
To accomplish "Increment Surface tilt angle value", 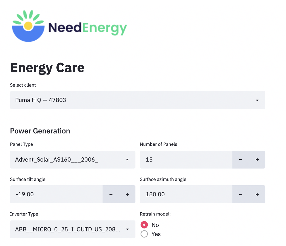I will 127,194.
